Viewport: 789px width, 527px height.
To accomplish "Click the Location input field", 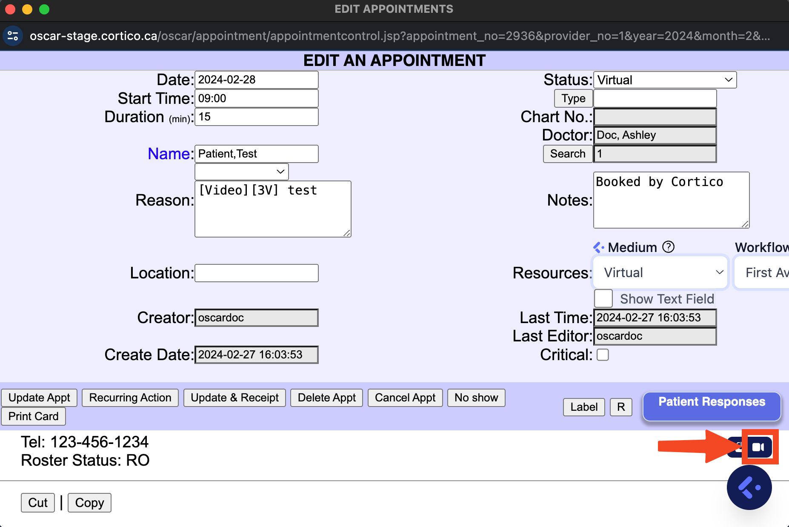I will click(x=257, y=273).
